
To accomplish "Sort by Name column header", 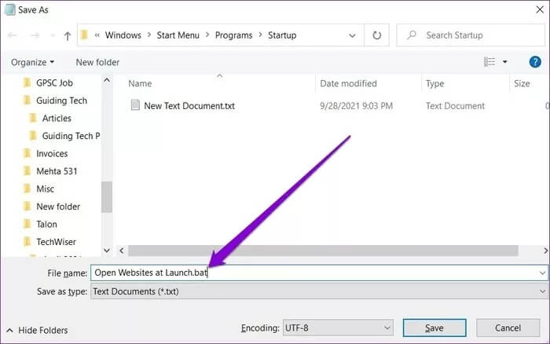I will (140, 83).
